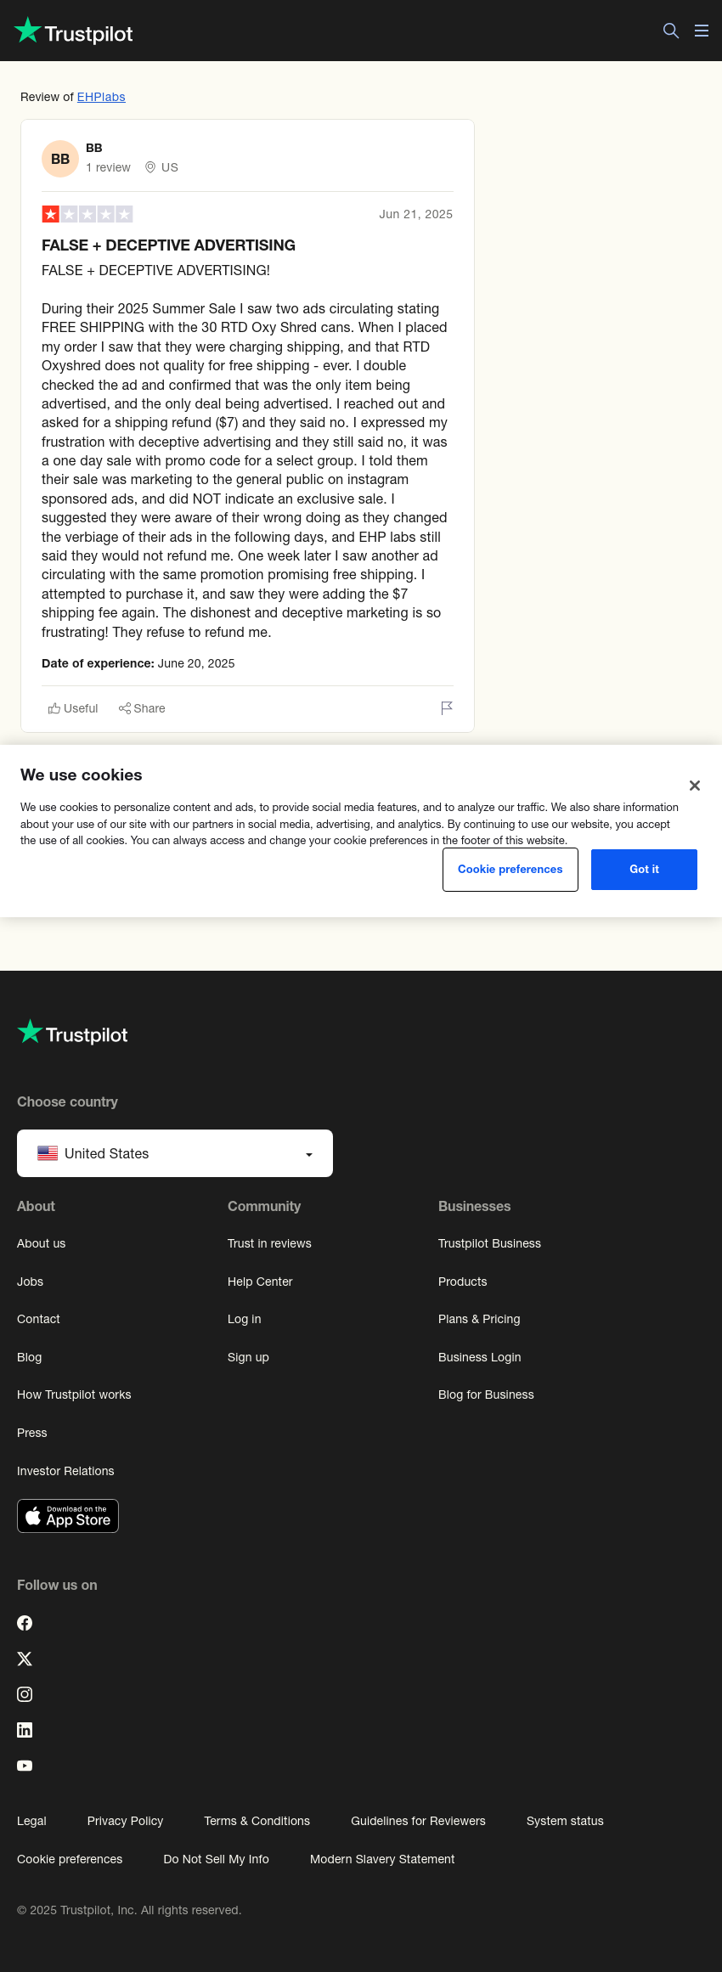This screenshot has width=722, height=1972.
Task: Click the one-star rating image
Action: tap(87, 214)
